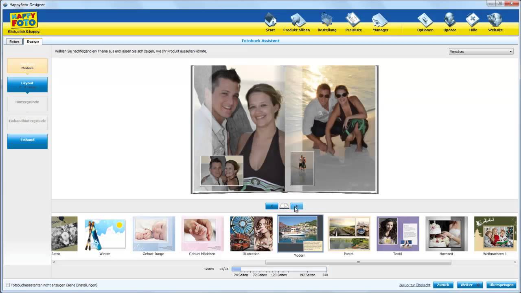Set page slider at 120 Seiten mark

pos(279,269)
